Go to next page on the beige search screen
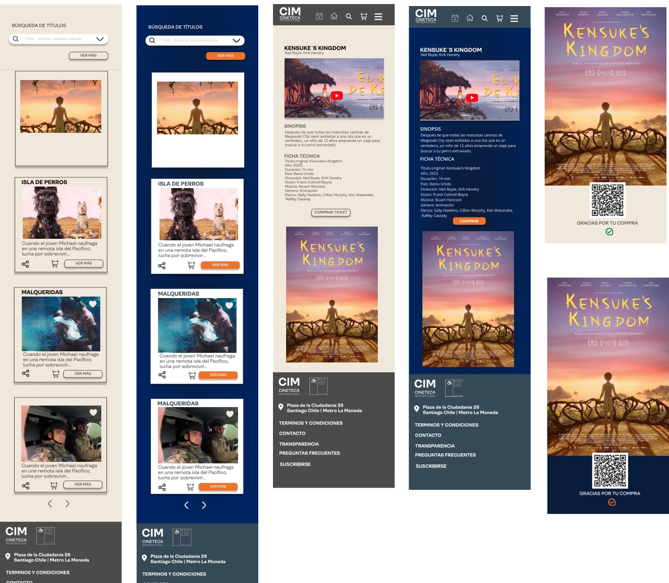The image size is (669, 583). (x=67, y=503)
